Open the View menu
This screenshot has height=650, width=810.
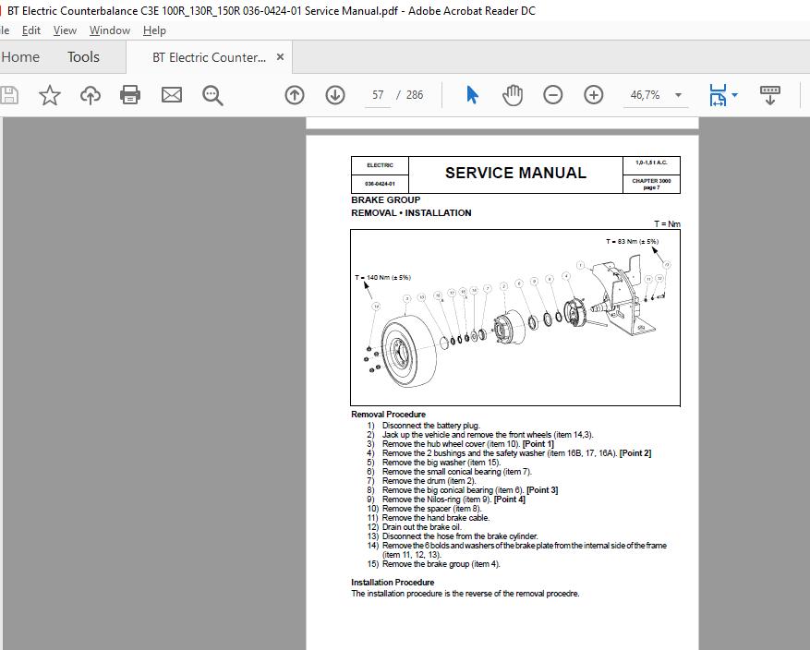pos(65,30)
